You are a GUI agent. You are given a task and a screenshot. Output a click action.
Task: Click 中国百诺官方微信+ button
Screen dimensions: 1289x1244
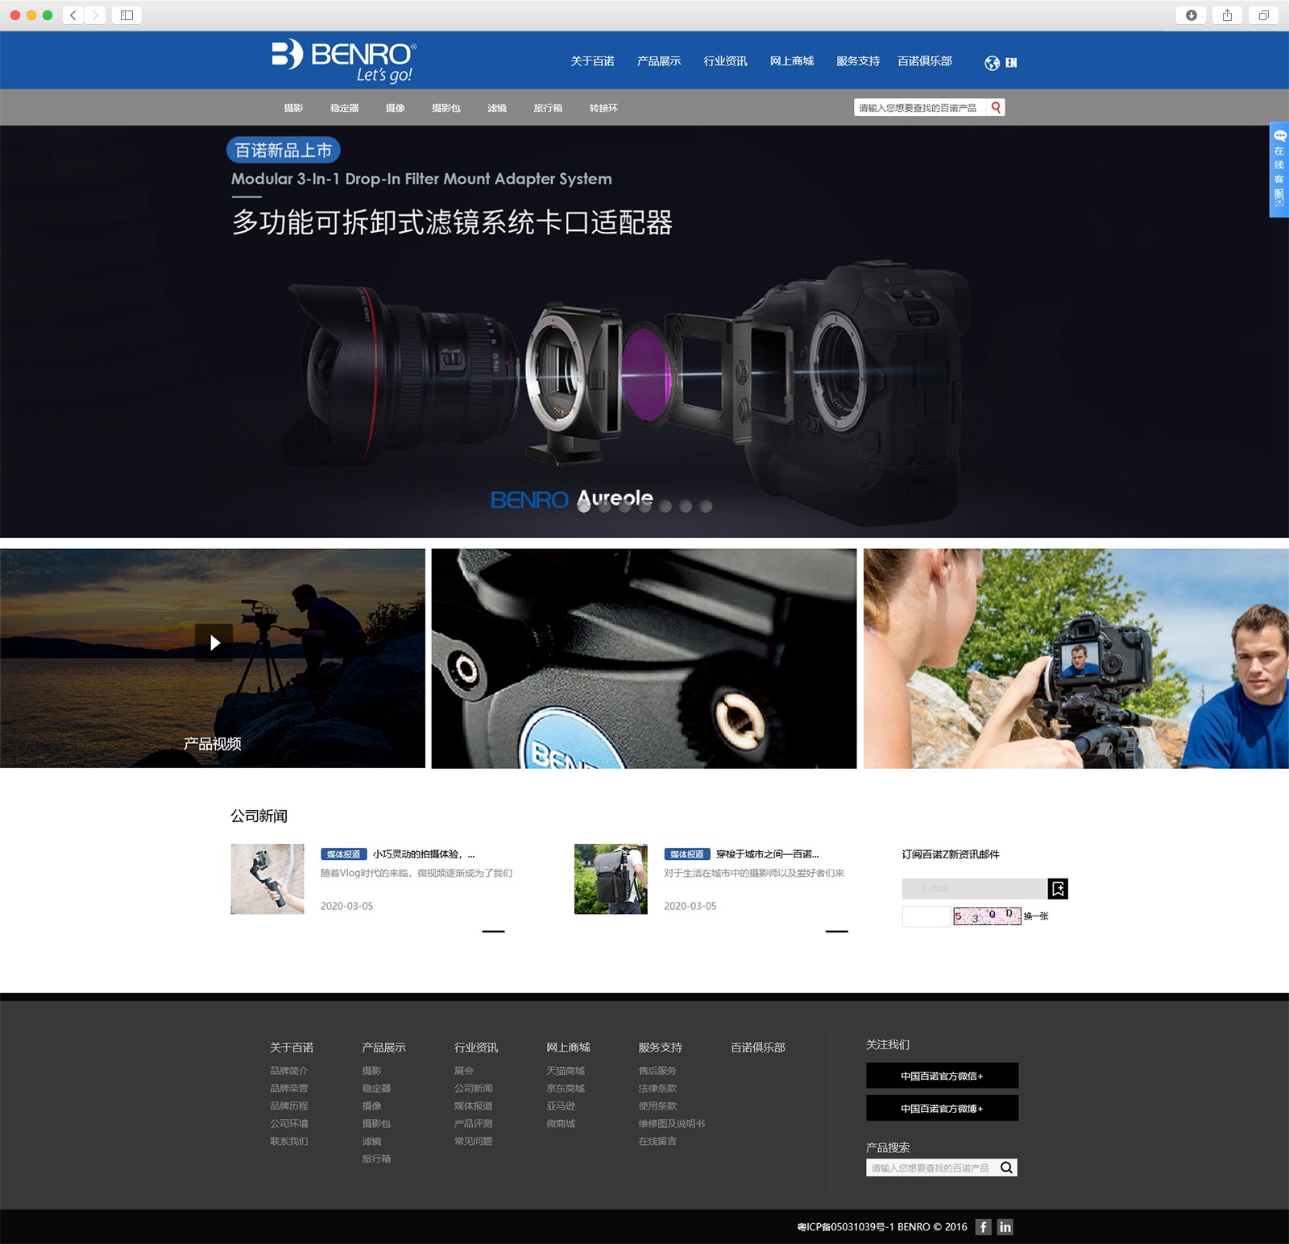coord(942,1076)
